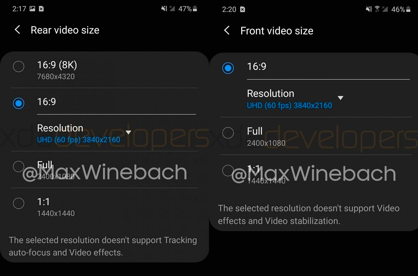Viewport: 418px width, 276px height.
Task: Select rear Full 2400x1080 radio button
Action: [x=19, y=166]
